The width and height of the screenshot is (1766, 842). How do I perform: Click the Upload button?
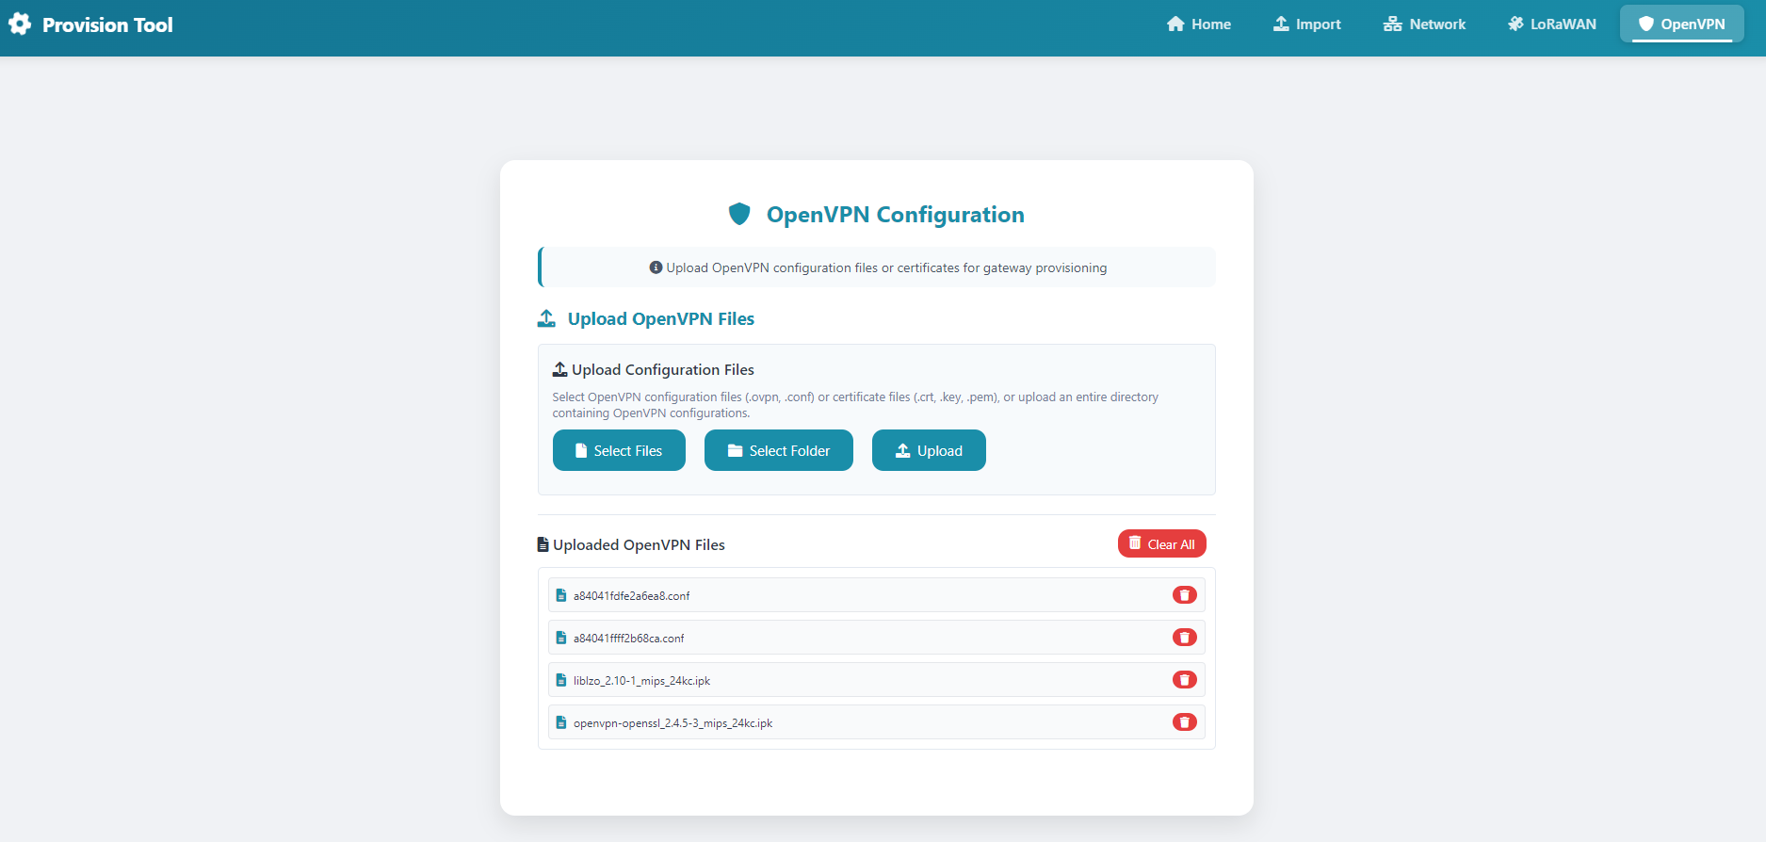tap(929, 450)
